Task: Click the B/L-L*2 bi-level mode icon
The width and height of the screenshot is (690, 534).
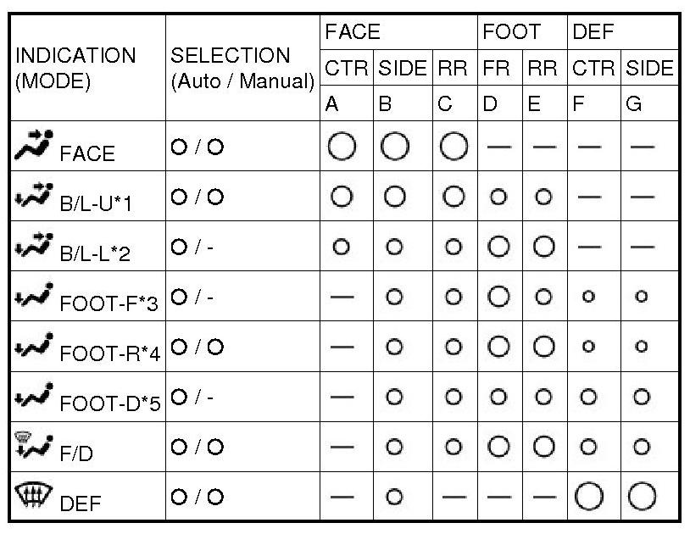Action: (34, 247)
